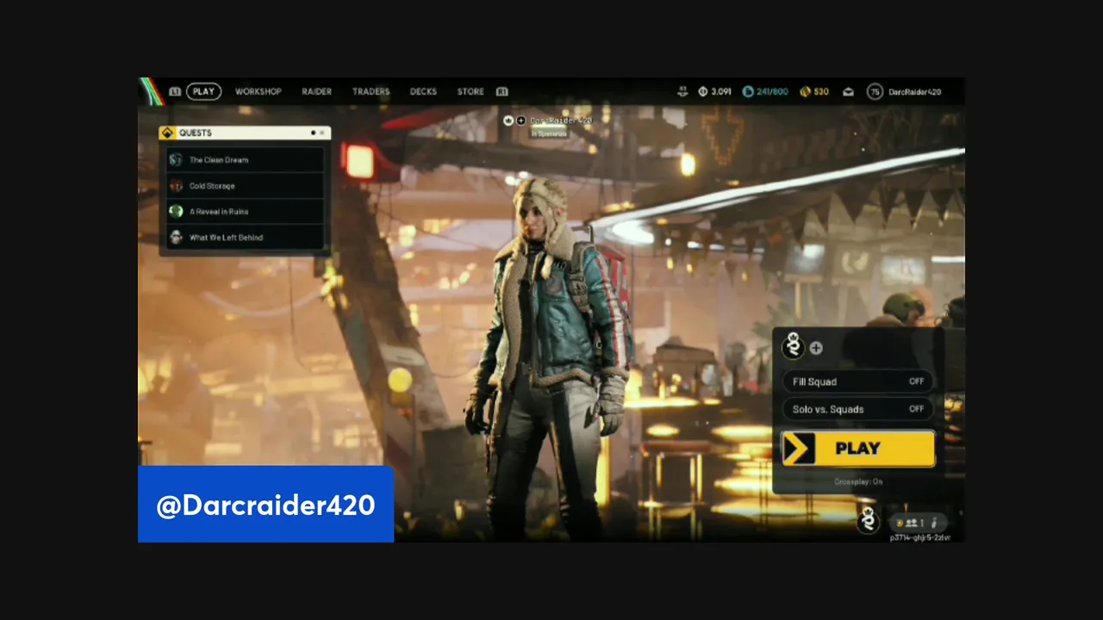This screenshot has width=1103, height=620.
Task: Open the STORE tab
Action: 470,91
